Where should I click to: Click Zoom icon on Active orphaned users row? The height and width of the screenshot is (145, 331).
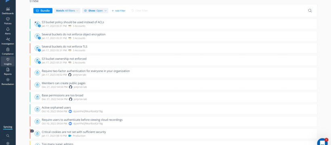[x=70, y=111]
